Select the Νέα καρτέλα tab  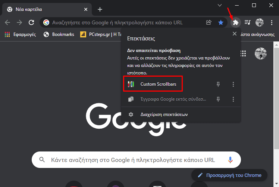click(47, 9)
